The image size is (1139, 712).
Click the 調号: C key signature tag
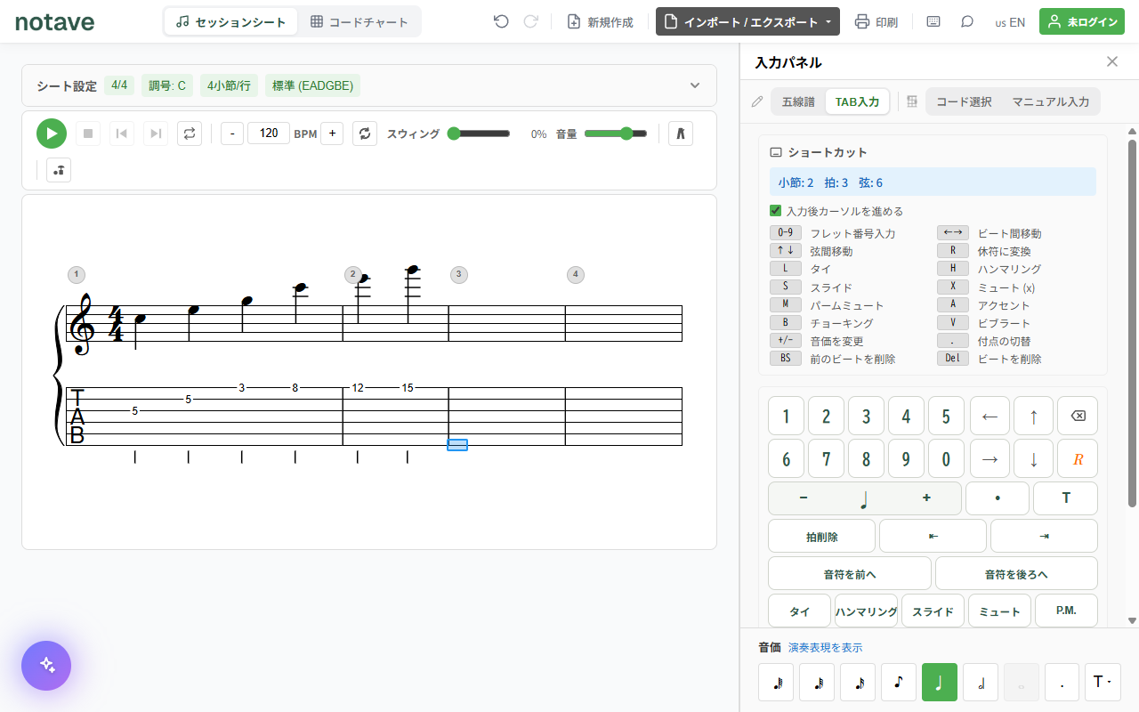(167, 85)
